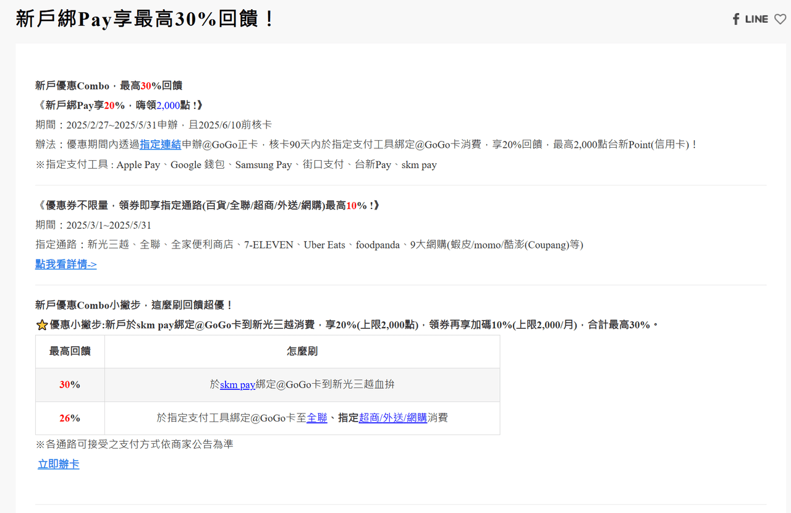Open the 超商/外送/網購 link in the table
The image size is (791, 513).
pos(393,418)
